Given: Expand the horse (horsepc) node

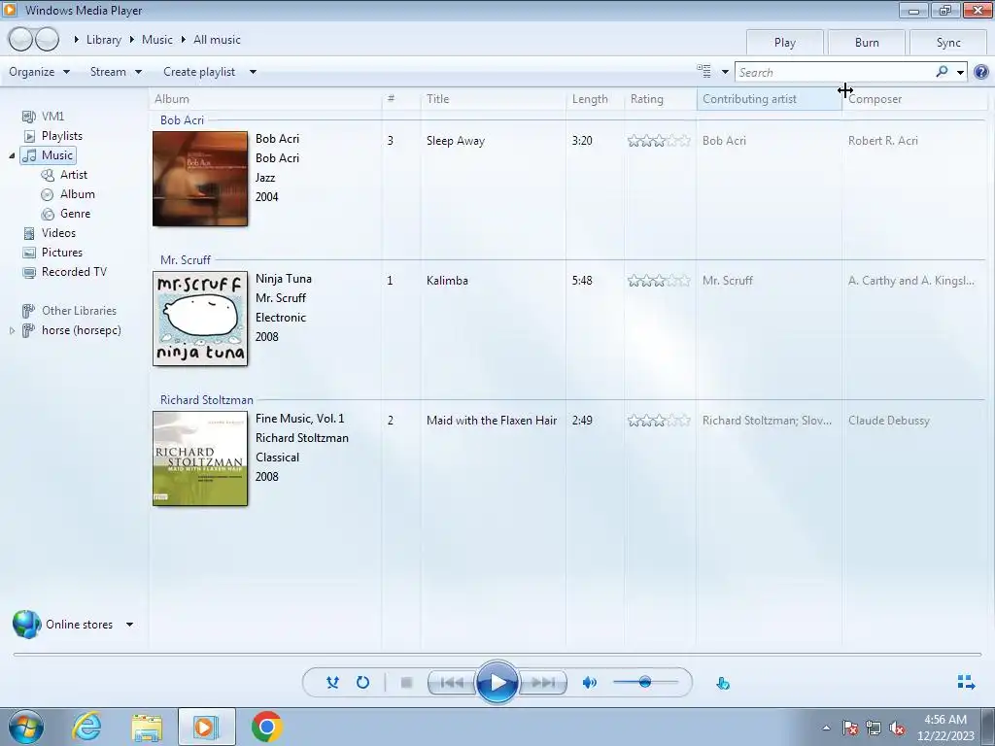Looking at the screenshot, I should pos(12,330).
